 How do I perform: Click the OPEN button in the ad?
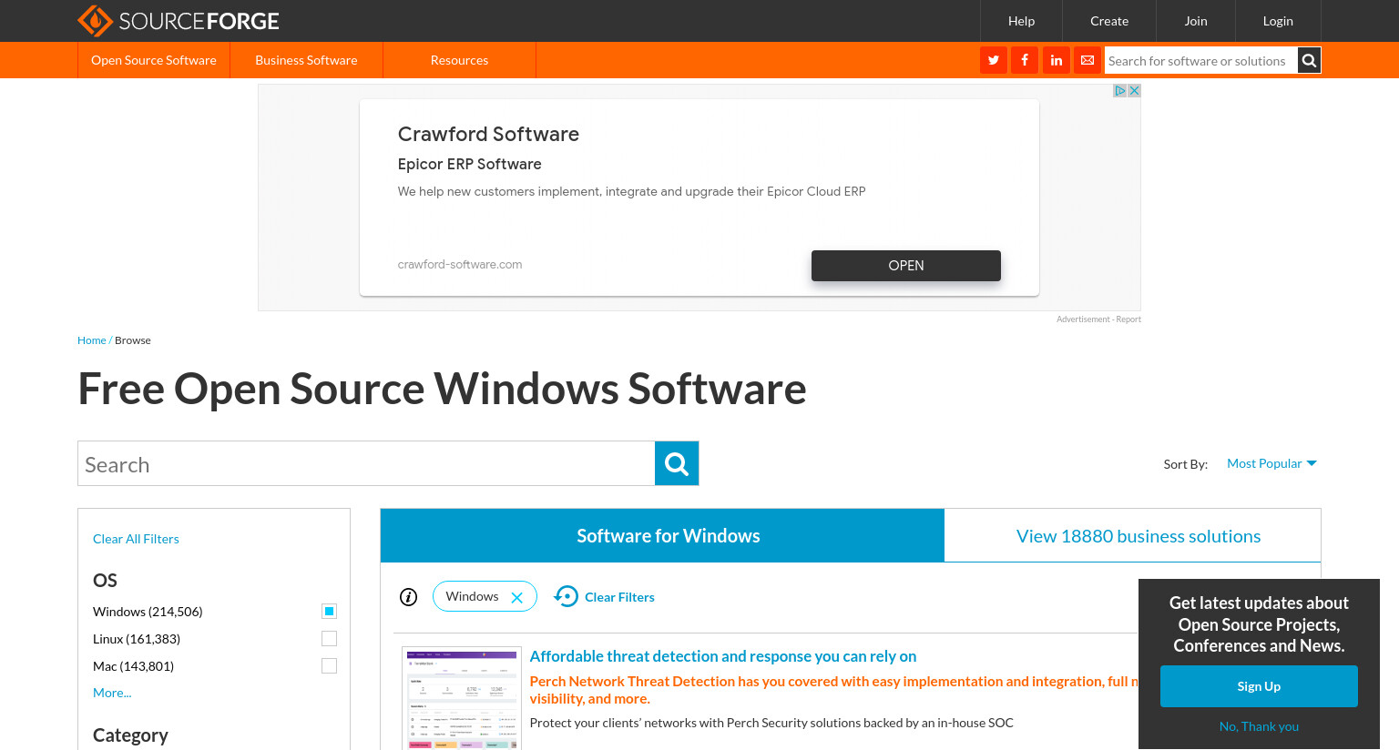click(906, 266)
